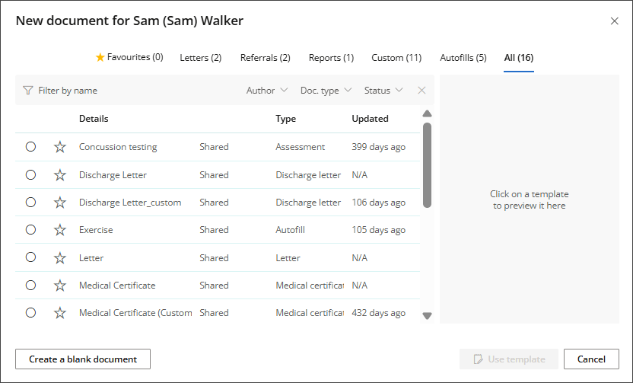Click the filter funnel icon

point(28,91)
